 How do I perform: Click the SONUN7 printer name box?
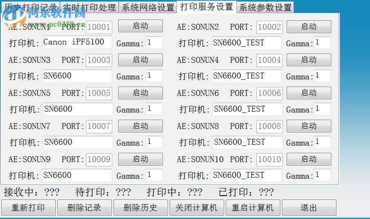pos(78,142)
